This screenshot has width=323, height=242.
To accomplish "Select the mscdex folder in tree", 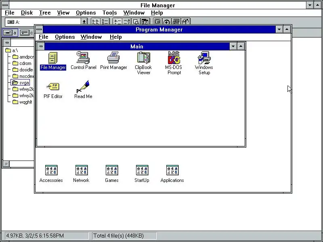I will [23, 76].
